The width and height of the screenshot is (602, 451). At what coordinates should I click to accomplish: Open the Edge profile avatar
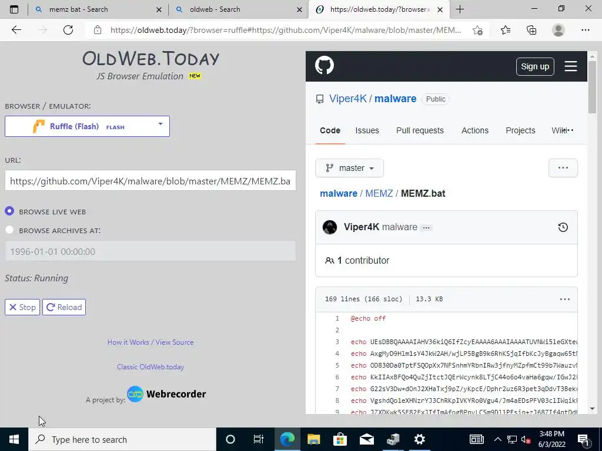pos(558,30)
